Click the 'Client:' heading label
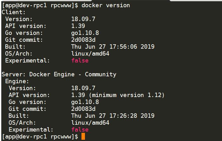The image size is (222, 141). click(14, 12)
